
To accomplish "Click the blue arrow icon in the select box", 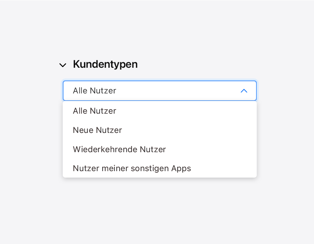I will [244, 91].
